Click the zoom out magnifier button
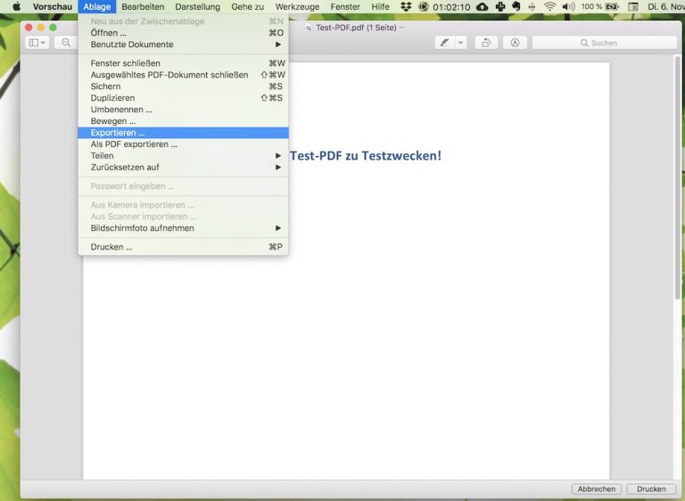685x501 pixels. click(x=66, y=43)
